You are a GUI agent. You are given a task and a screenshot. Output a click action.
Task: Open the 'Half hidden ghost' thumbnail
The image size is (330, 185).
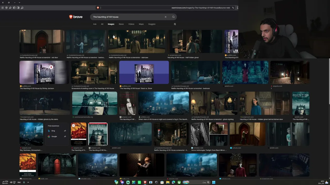coord(195,41)
